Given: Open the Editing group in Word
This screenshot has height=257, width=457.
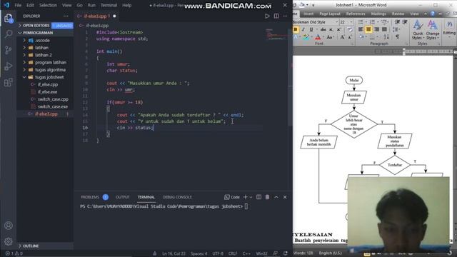Looking at the screenshot, I should pyautogui.click(x=449, y=29).
